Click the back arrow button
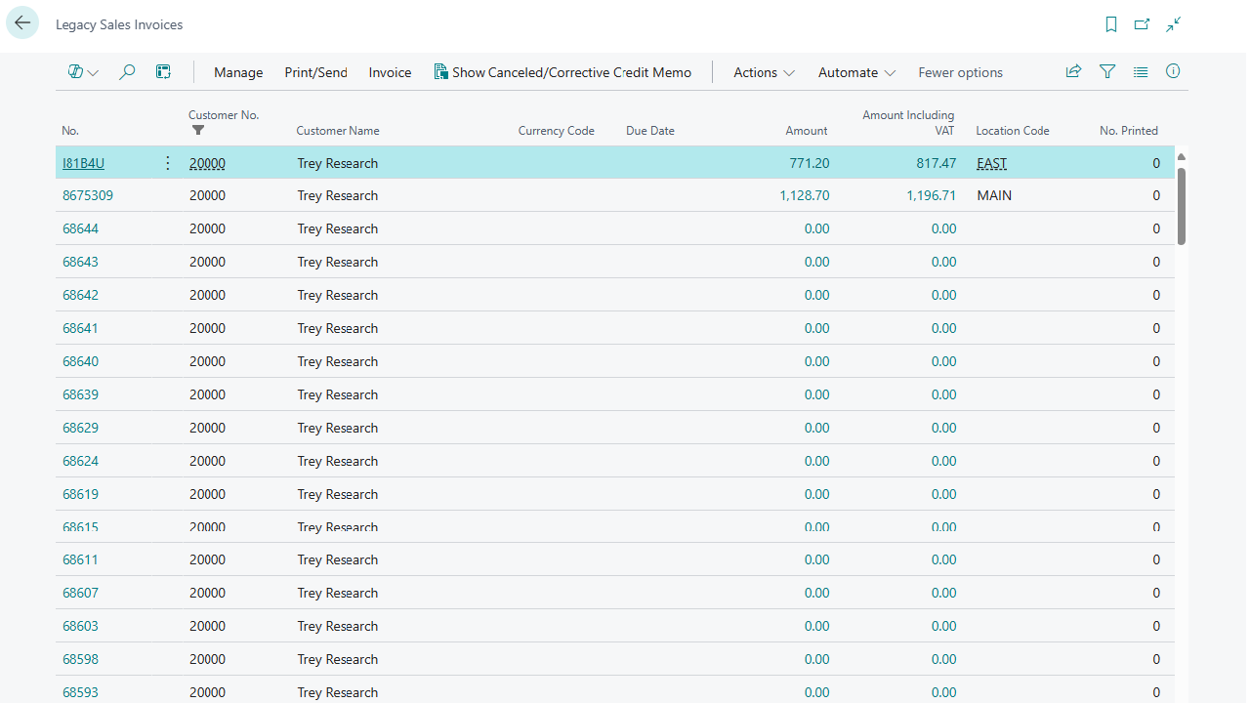The height and width of the screenshot is (703, 1250). tap(22, 23)
